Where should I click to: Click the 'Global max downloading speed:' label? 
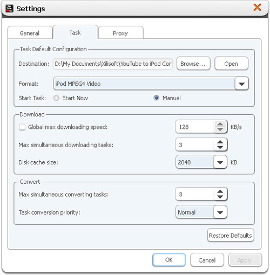(x=68, y=127)
